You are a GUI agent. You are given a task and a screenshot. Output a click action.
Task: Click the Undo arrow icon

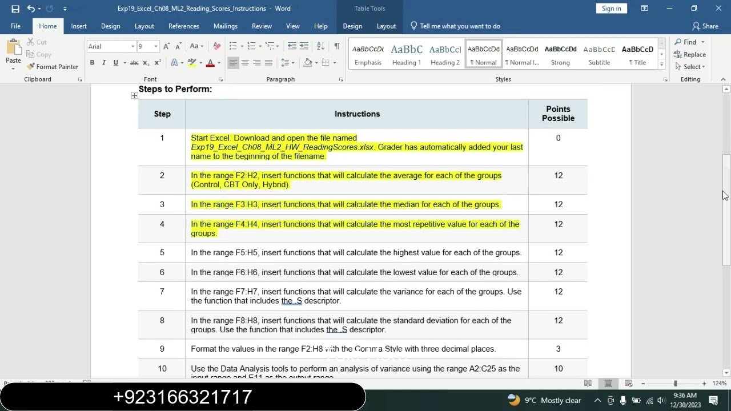click(x=30, y=9)
